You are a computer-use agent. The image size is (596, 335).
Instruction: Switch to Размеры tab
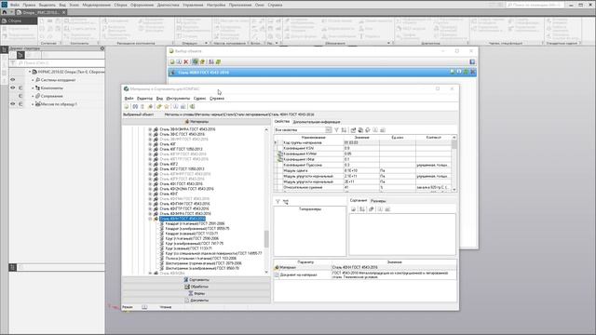378,201
